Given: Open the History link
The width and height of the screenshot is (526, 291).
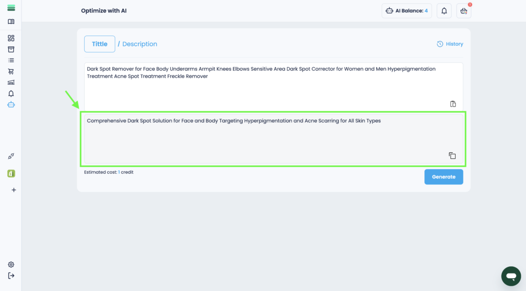Looking at the screenshot, I should (450, 44).
